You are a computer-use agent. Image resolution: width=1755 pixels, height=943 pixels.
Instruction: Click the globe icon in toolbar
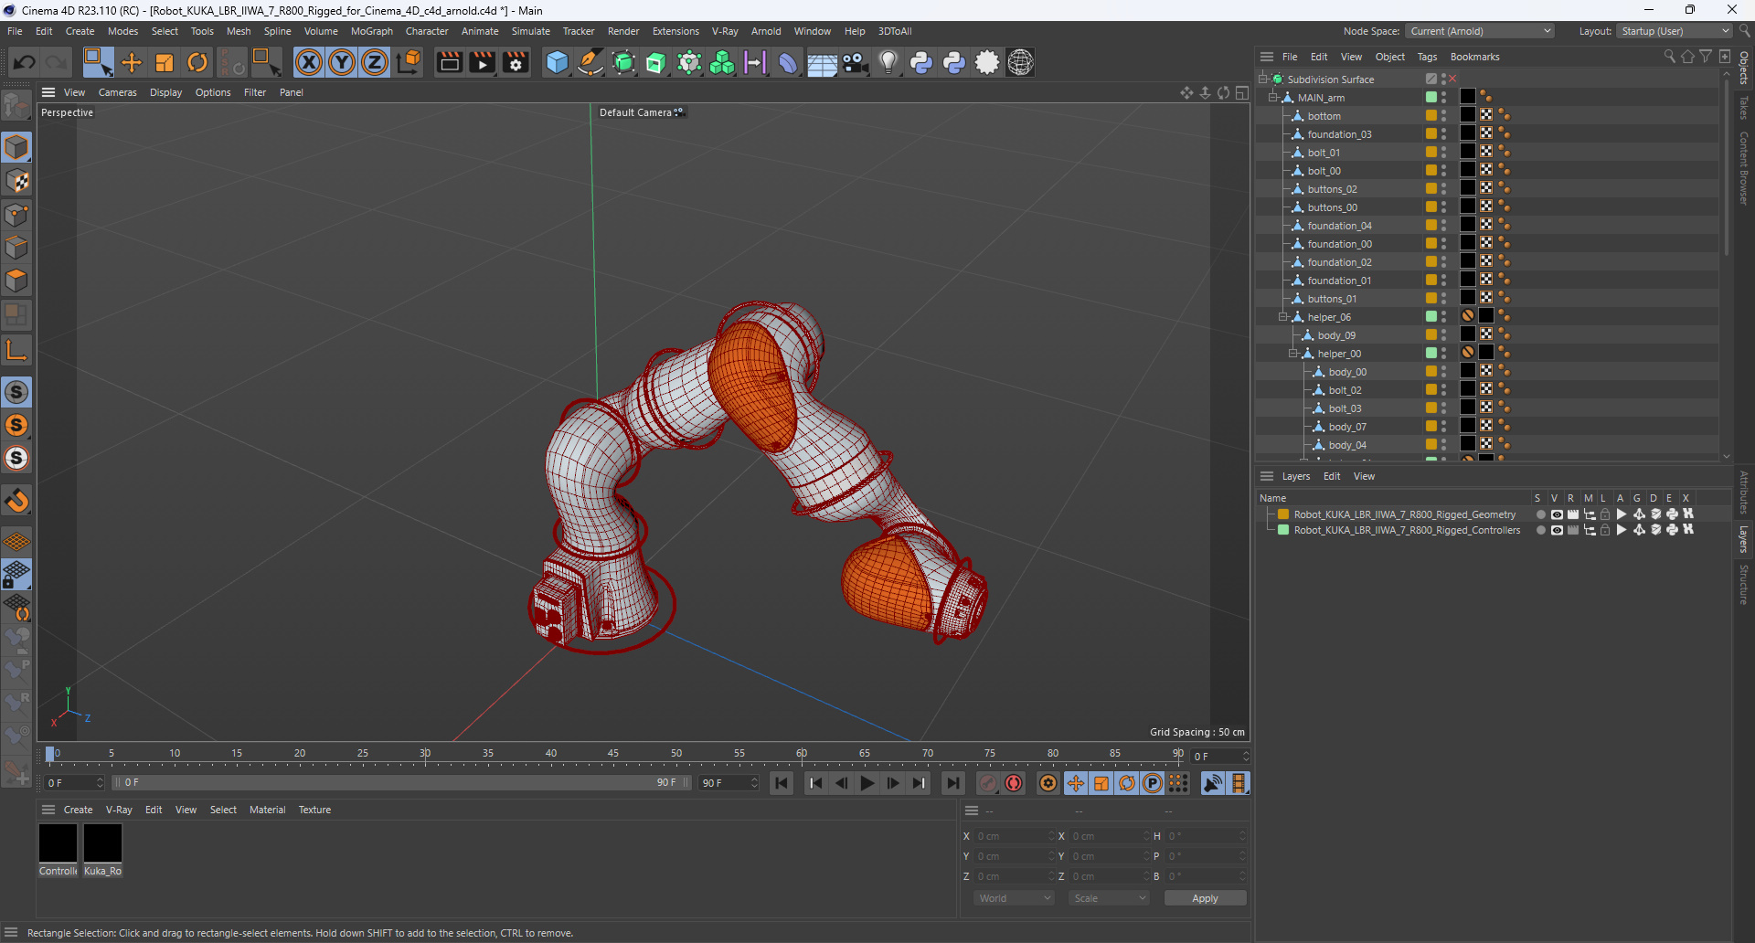[x=1021, y=62]
